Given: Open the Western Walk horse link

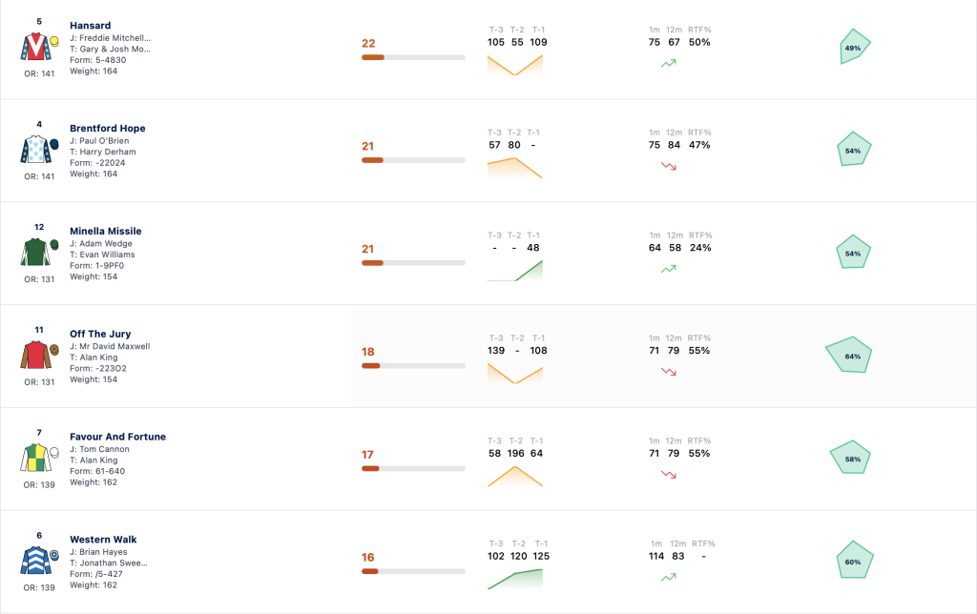Looking at the screenshot, I should [x=103, y=540].
